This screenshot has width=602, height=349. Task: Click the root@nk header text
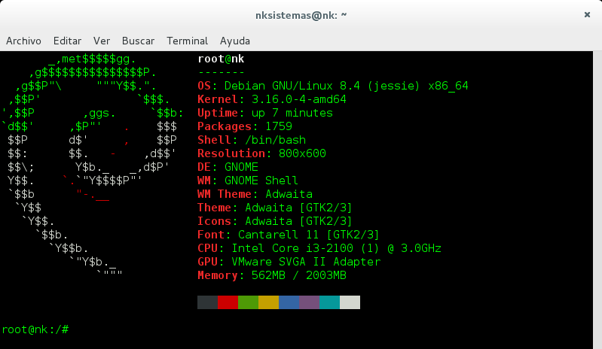221,59
